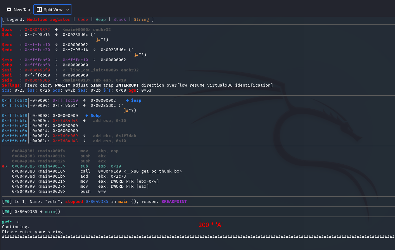The image size is (395, 250).
Task: Click the New Tab terminal icon
Action: coord(9,10)
